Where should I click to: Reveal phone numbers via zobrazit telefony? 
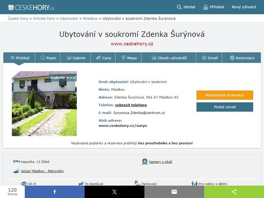[131, 105]
